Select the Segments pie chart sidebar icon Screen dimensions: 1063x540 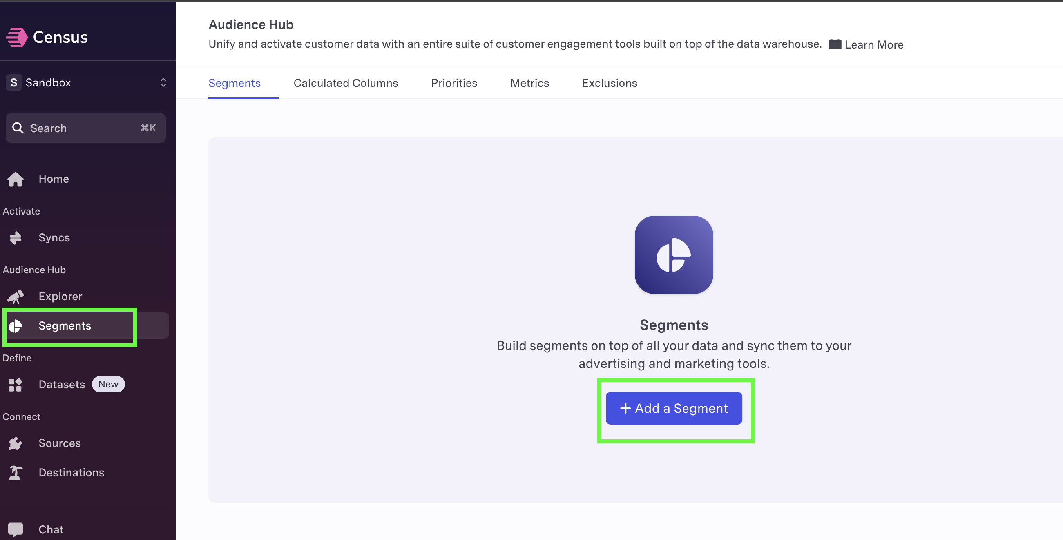coord(16,326)
